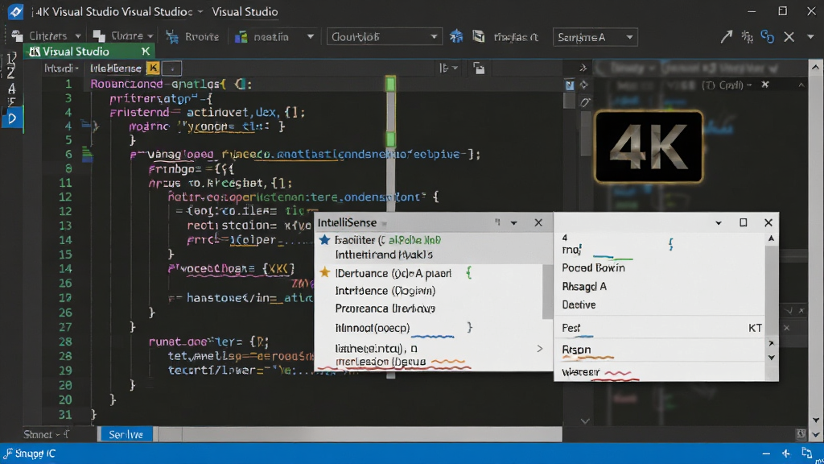Image resolution: width=824 pixels, height=464 pixels.
Task: Select the IntelliSense breadcrumb above the editor
Action: [116, 68]
